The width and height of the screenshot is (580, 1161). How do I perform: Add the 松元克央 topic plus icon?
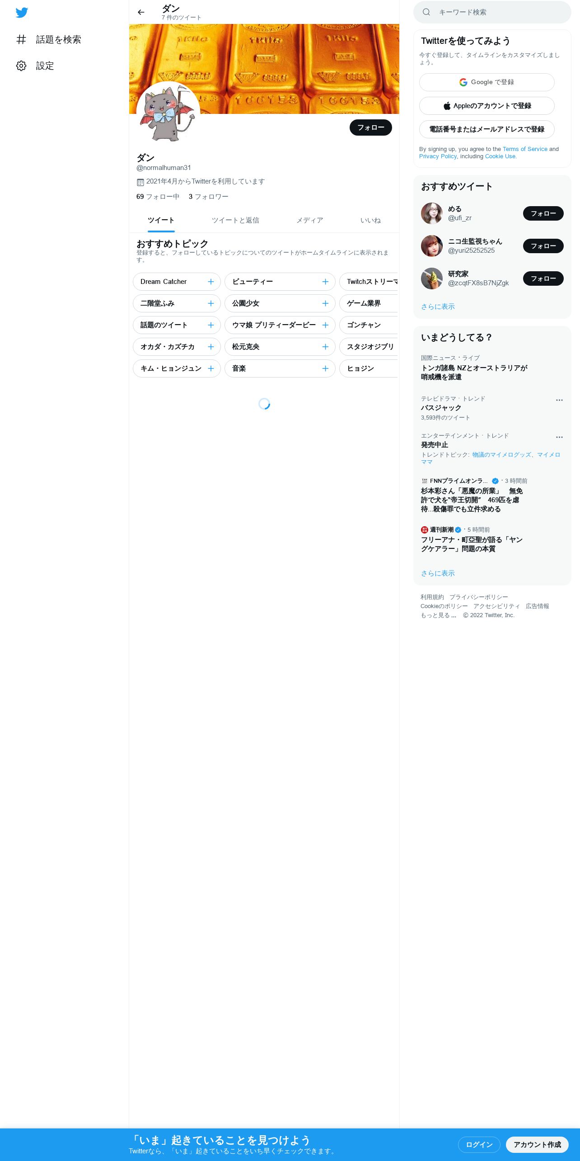pyautogui.click(x=325, y=347)
